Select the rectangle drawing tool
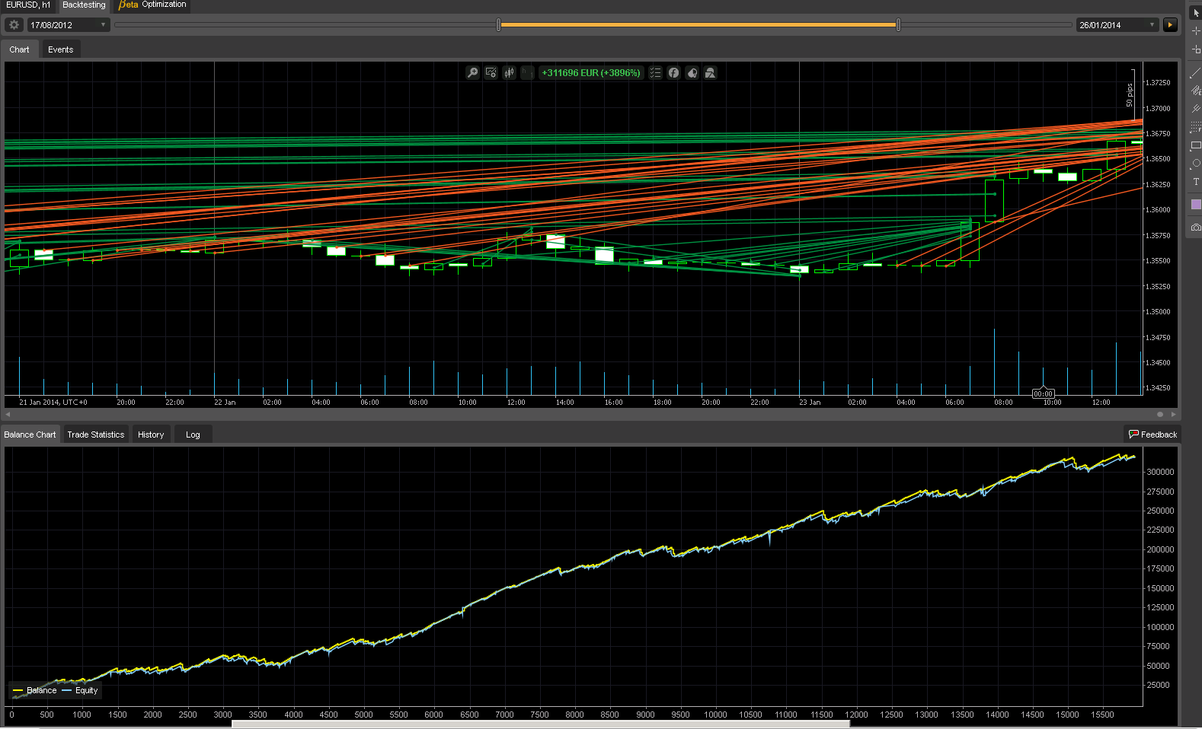 [x=1195, y=145]
